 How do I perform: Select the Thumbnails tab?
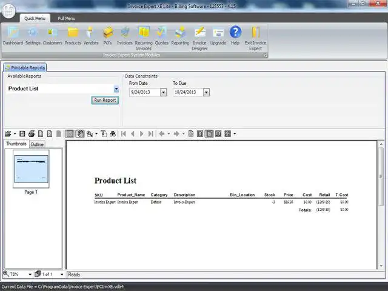click(16, 144)
